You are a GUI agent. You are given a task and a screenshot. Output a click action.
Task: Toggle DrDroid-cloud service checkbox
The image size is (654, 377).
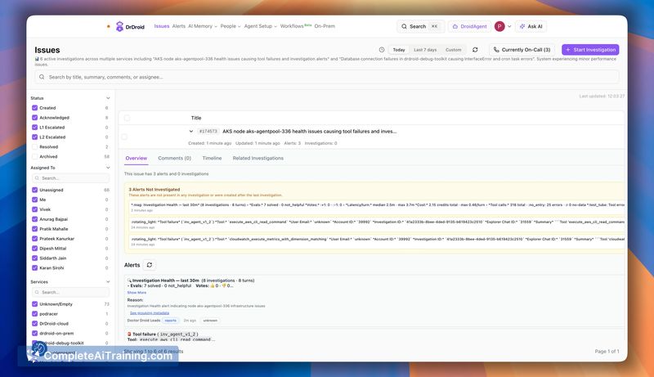34,324
